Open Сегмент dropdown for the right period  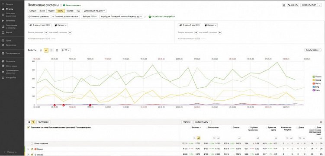(211, 25)
